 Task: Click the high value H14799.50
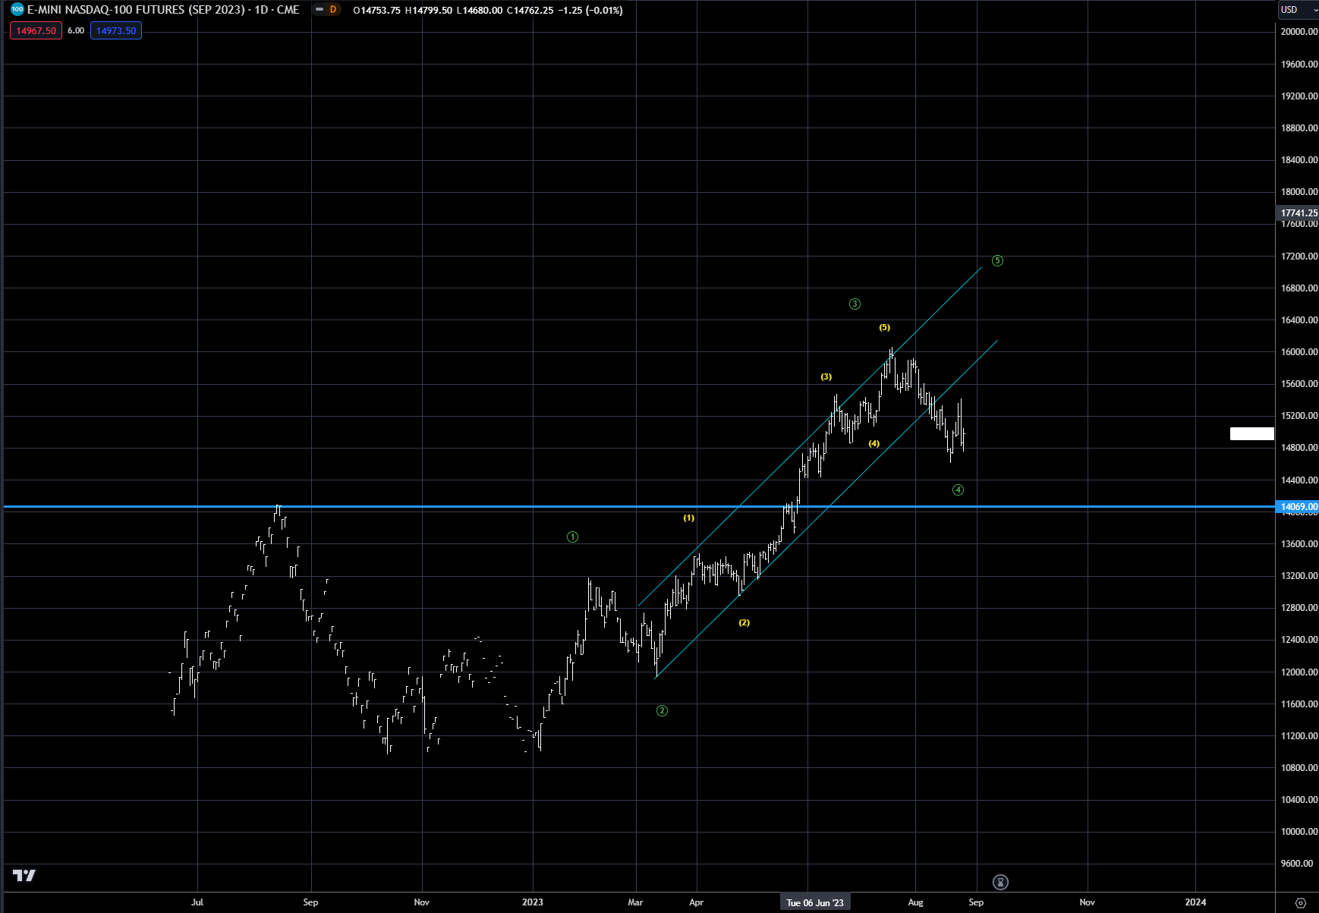tap(429, 11)
